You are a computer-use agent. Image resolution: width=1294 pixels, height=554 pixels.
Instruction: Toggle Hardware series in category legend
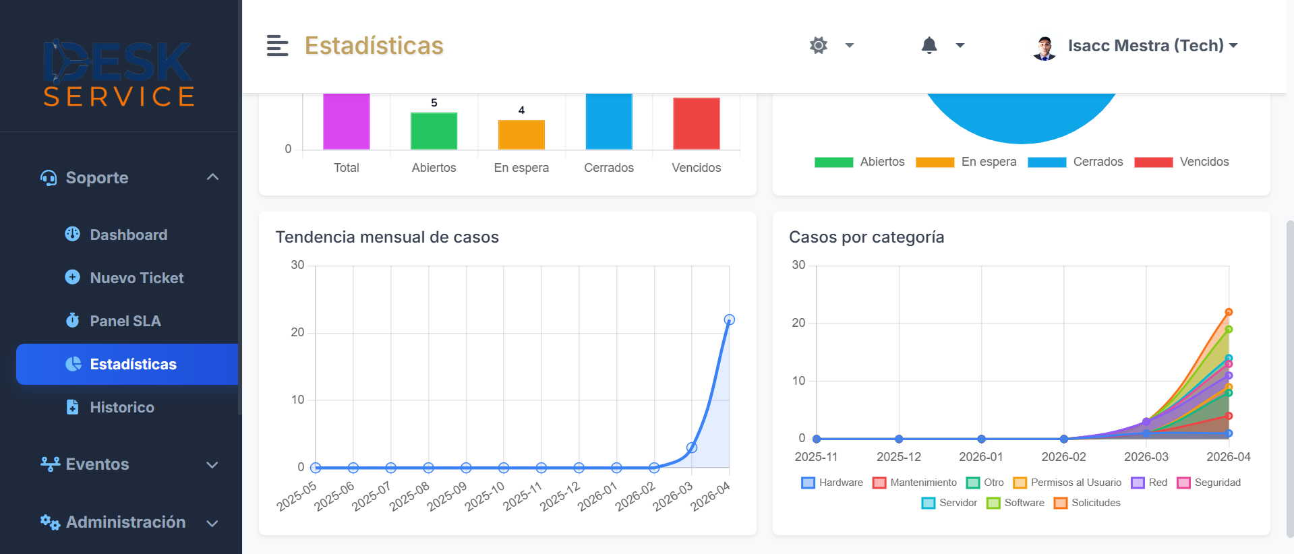click(831, 483)
